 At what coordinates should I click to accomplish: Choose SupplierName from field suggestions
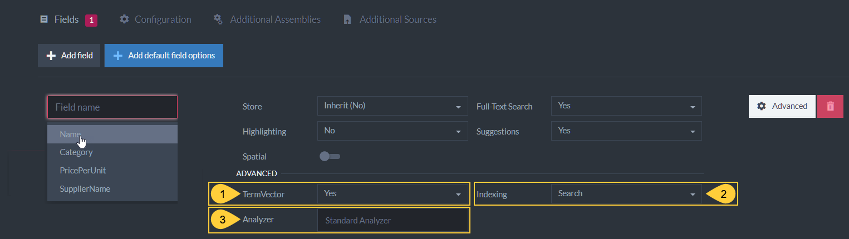coord(112,188)
